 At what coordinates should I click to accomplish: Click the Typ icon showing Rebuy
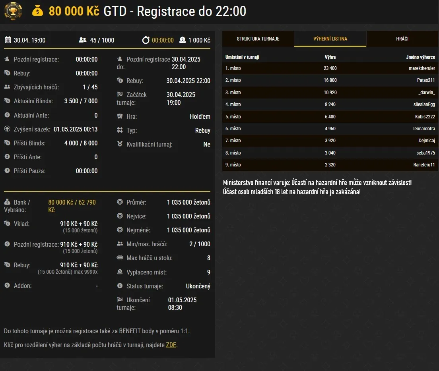coord(119,130)
